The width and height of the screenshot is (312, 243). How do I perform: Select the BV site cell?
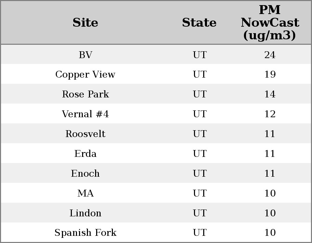[x=85, y=55]
